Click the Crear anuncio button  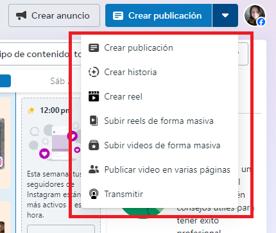(54, 15)
